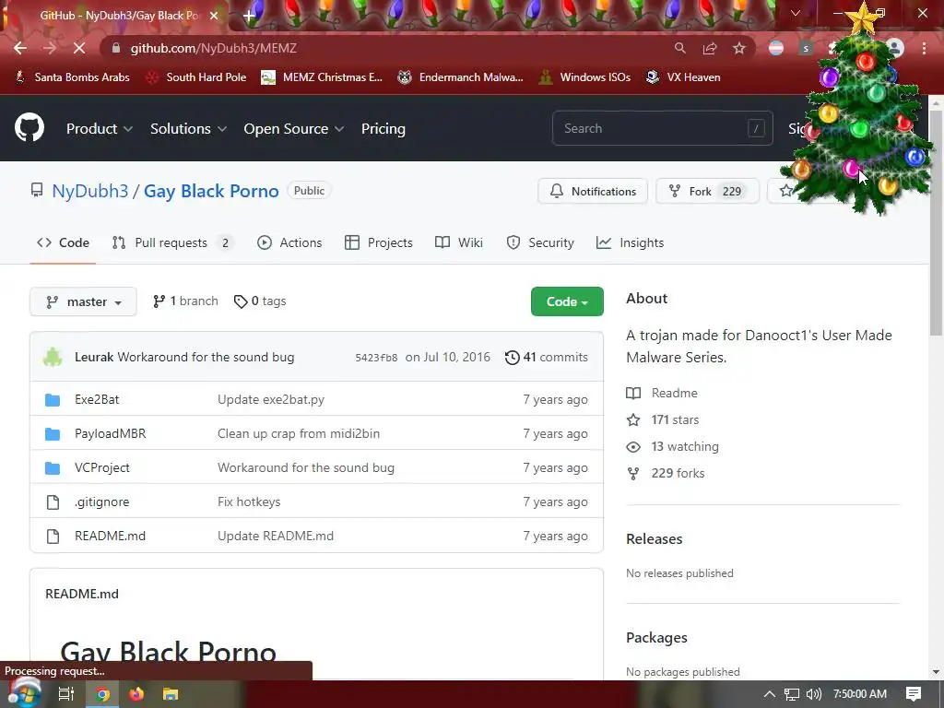Open the 41 commits history
Image resolution: width=944 pixels, height=708 pixels.
(x=546, y=357)
